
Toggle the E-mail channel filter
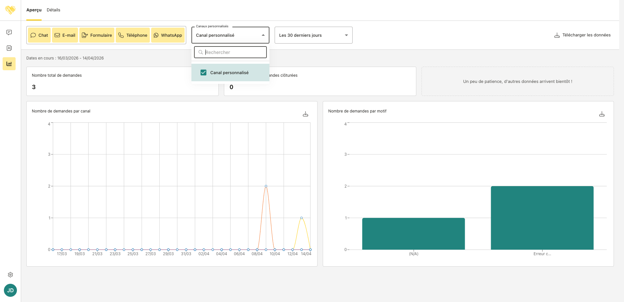point(65,35)
